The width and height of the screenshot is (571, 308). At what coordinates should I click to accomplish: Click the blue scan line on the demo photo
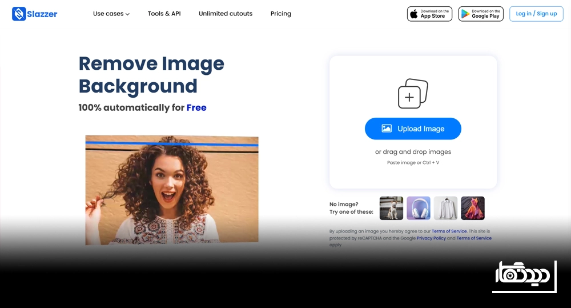(171, 144)
